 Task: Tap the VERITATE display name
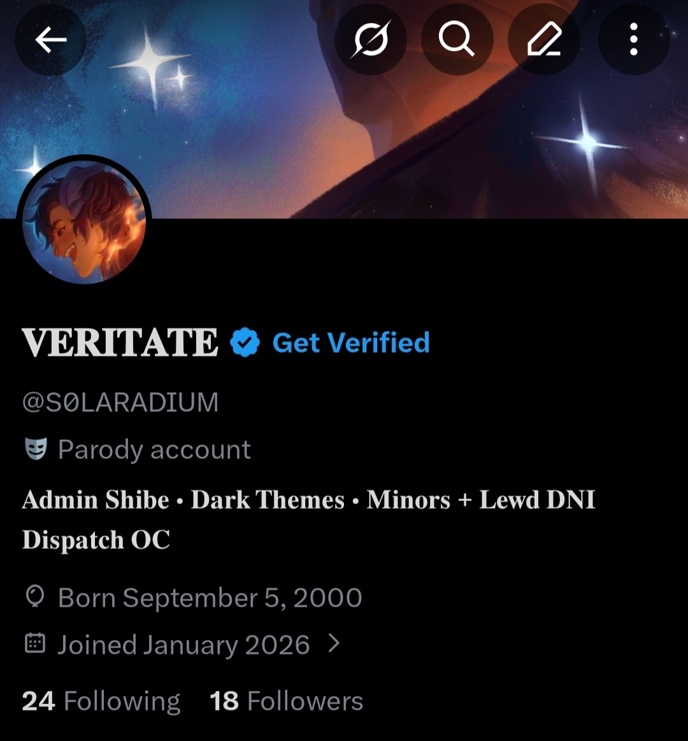click(120, 343)
